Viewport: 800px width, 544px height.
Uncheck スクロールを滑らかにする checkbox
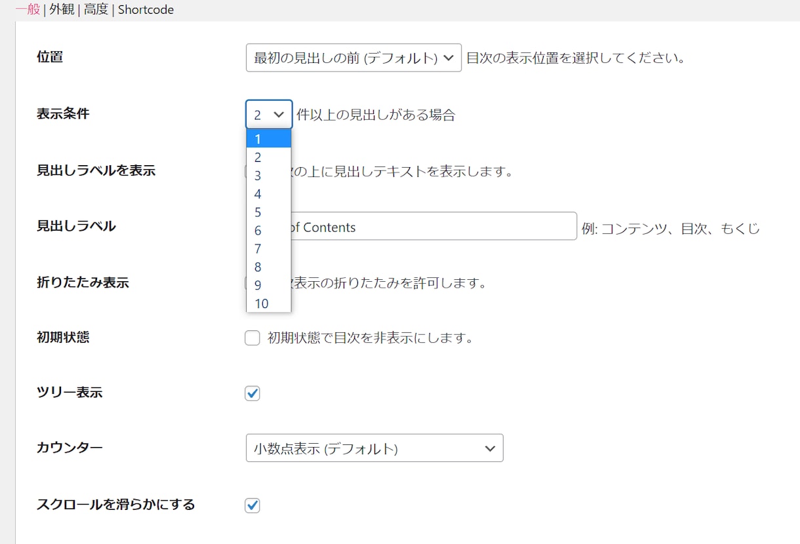click(252, 505)
